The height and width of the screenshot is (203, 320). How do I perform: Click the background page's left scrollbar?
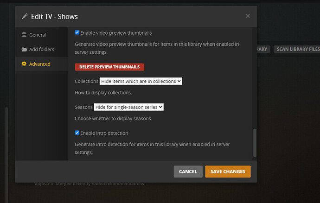tap(7, 155)
